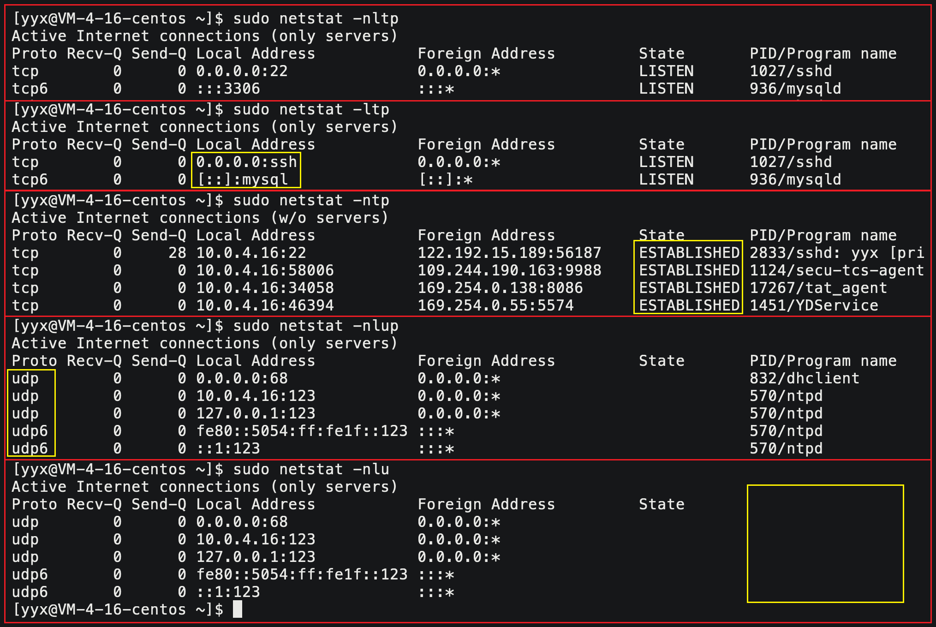Click the 1451/YDService program entry
Screen dimensions: 936x627
(x=813, y=305)
